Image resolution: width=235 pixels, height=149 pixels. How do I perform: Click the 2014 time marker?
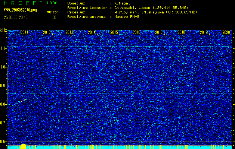coord(92,32)
